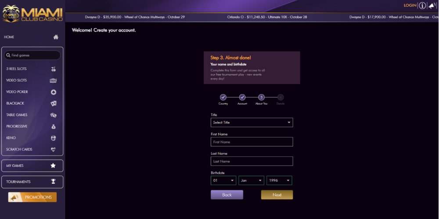The width and height of the screenshot is (439, 219).
Task: Open the MY GAMES section
Action: 32,166
